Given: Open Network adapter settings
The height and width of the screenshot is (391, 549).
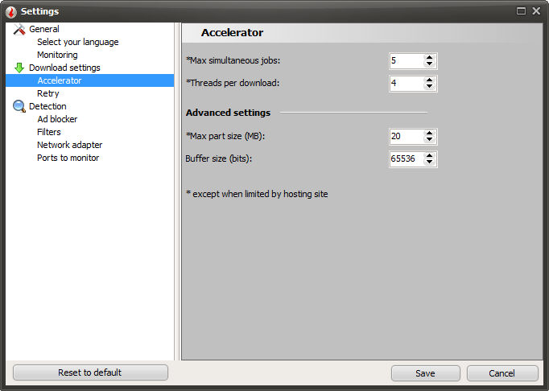Looking at the screenshot, I should tap(69, 145).
